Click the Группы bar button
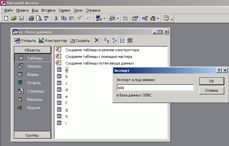The width and height of the screenshot is (229, 146). click(x=33, y=135)
